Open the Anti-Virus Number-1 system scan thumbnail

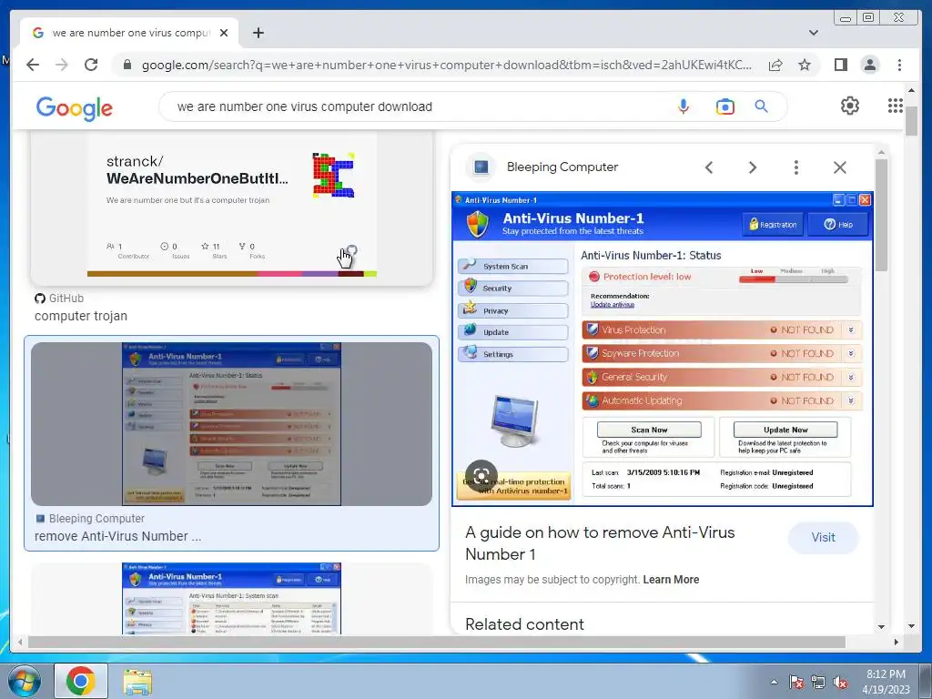click(232, 598)
